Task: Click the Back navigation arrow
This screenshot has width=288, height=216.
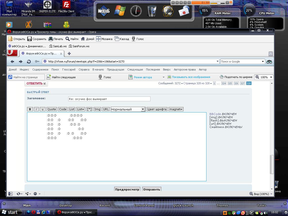Action: (12, 61)
